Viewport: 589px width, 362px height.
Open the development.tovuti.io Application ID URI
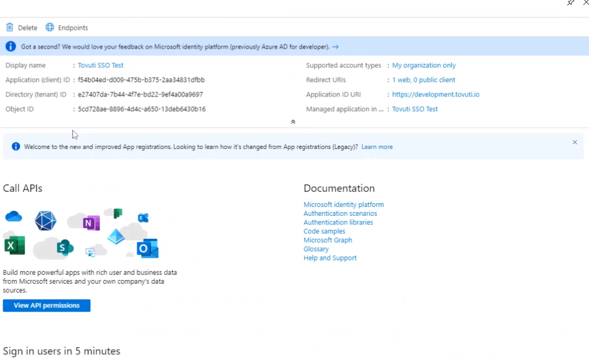435,94
